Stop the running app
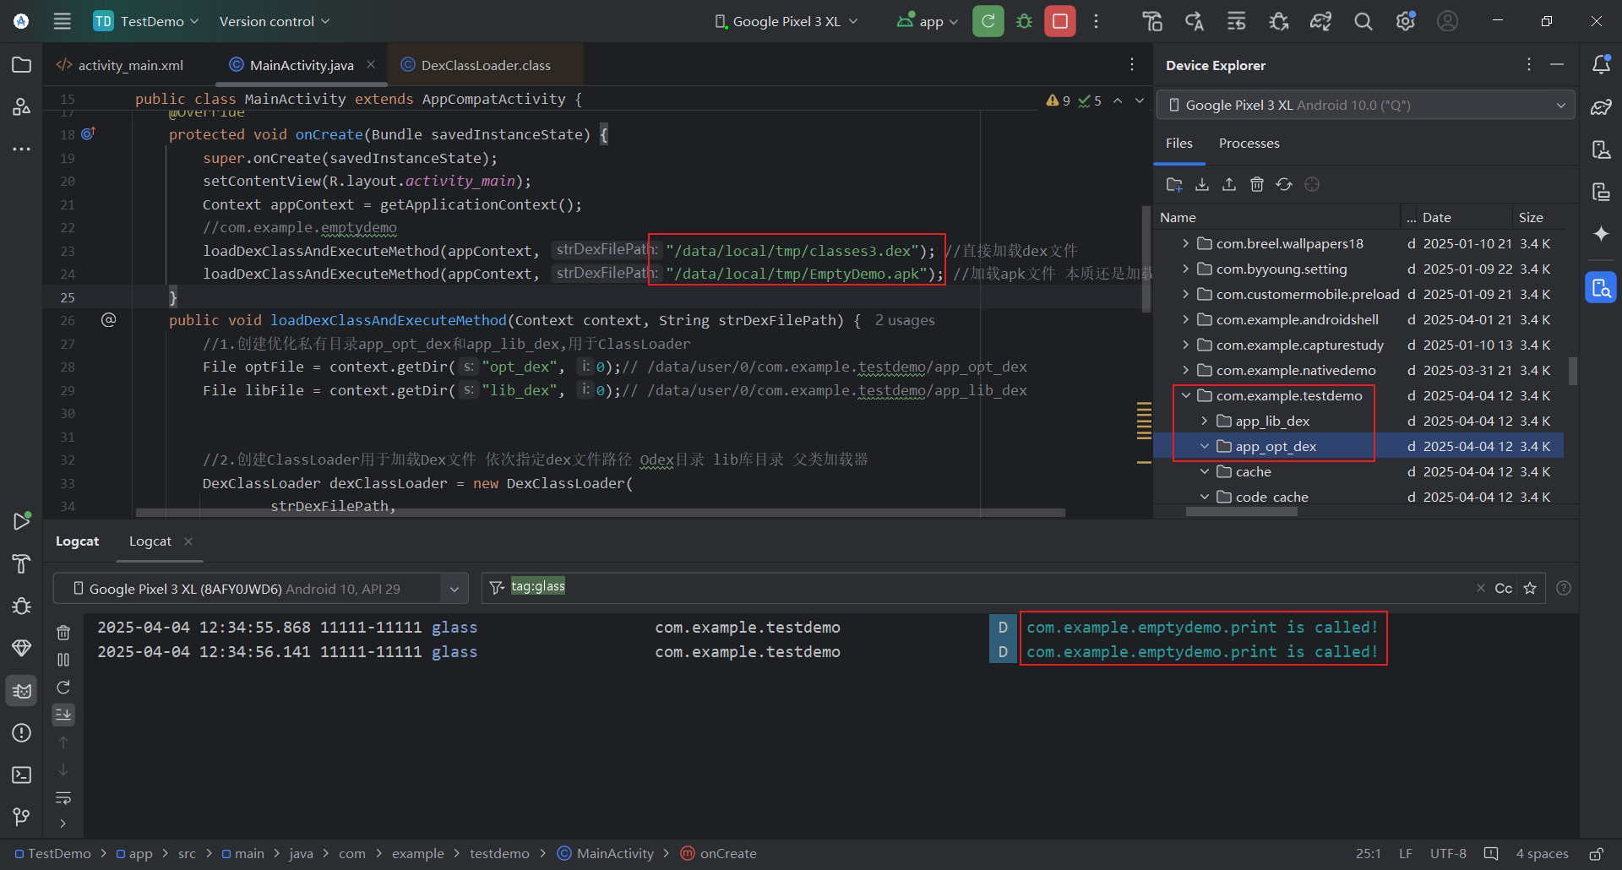This screenshot has width=1622, height=870. coord(1060,21)
